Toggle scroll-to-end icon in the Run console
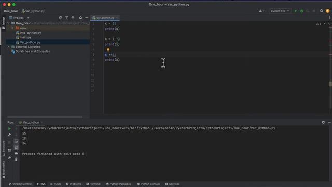 coord(16,147)
